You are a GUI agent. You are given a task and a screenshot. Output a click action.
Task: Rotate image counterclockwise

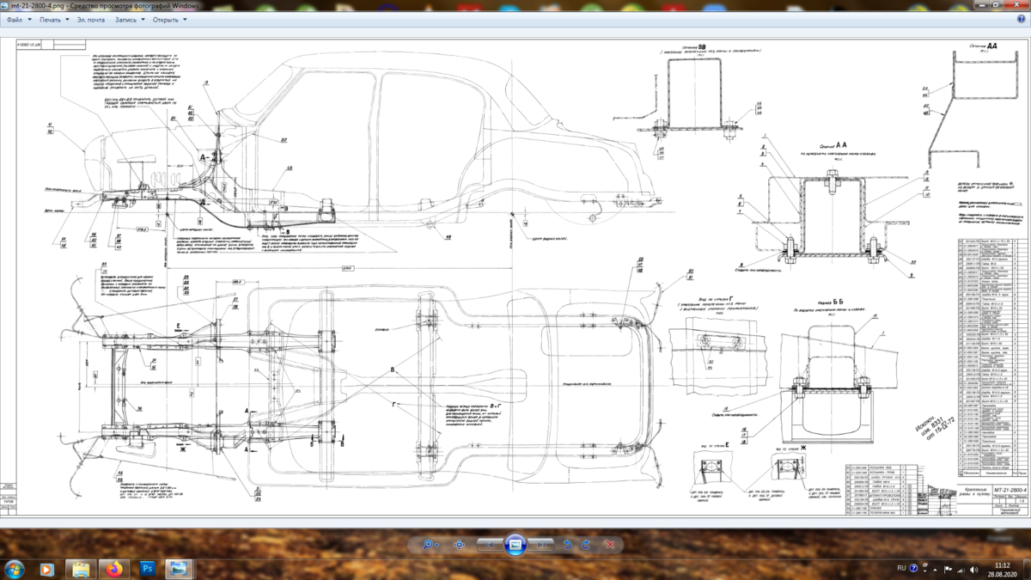pos(568,545)
